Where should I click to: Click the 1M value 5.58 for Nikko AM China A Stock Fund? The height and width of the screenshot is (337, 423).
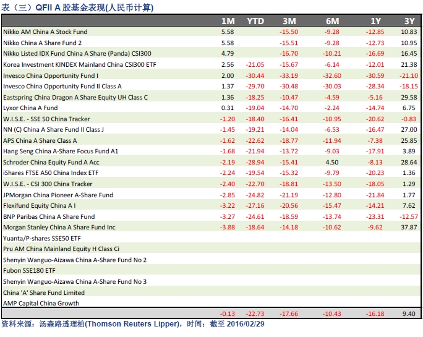(x=228, y=32)
